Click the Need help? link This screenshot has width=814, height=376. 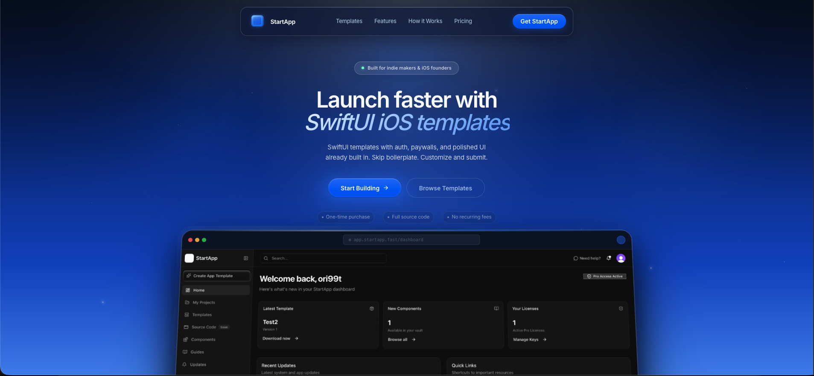pyautogui.click(x=587, y=258)
